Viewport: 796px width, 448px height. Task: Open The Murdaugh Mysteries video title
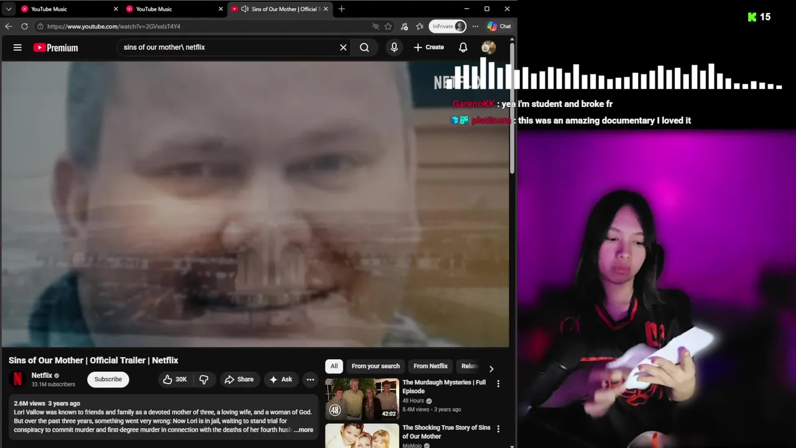(x=444, y=386)
